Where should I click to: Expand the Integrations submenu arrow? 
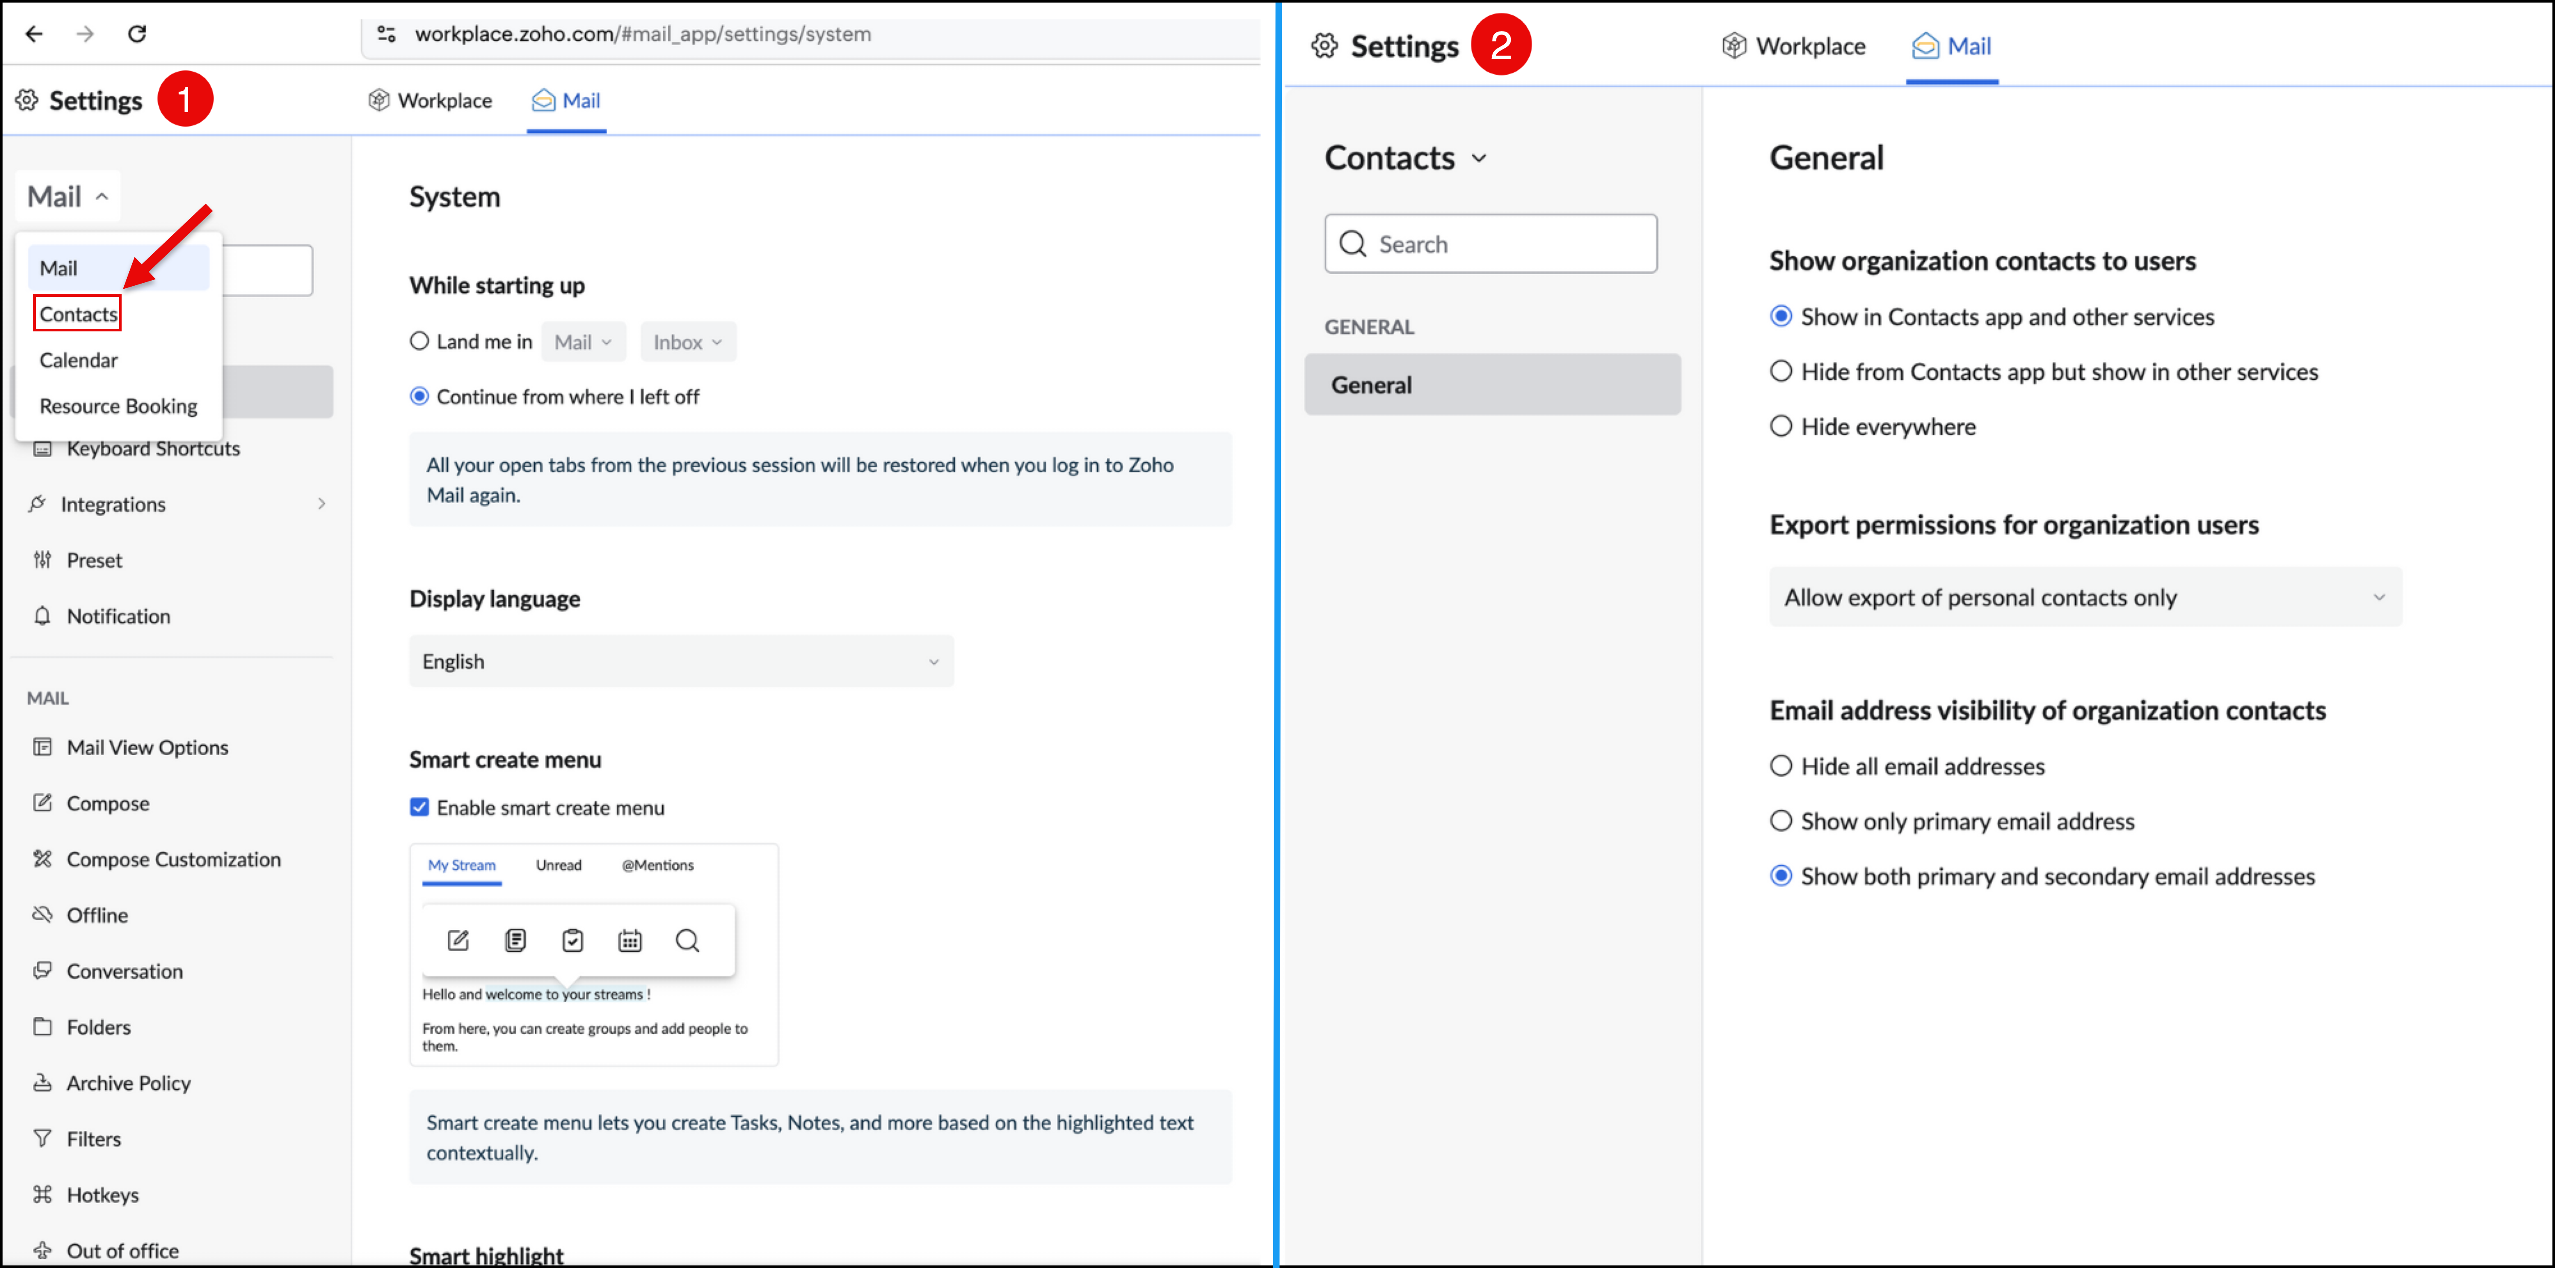point(321,504)
